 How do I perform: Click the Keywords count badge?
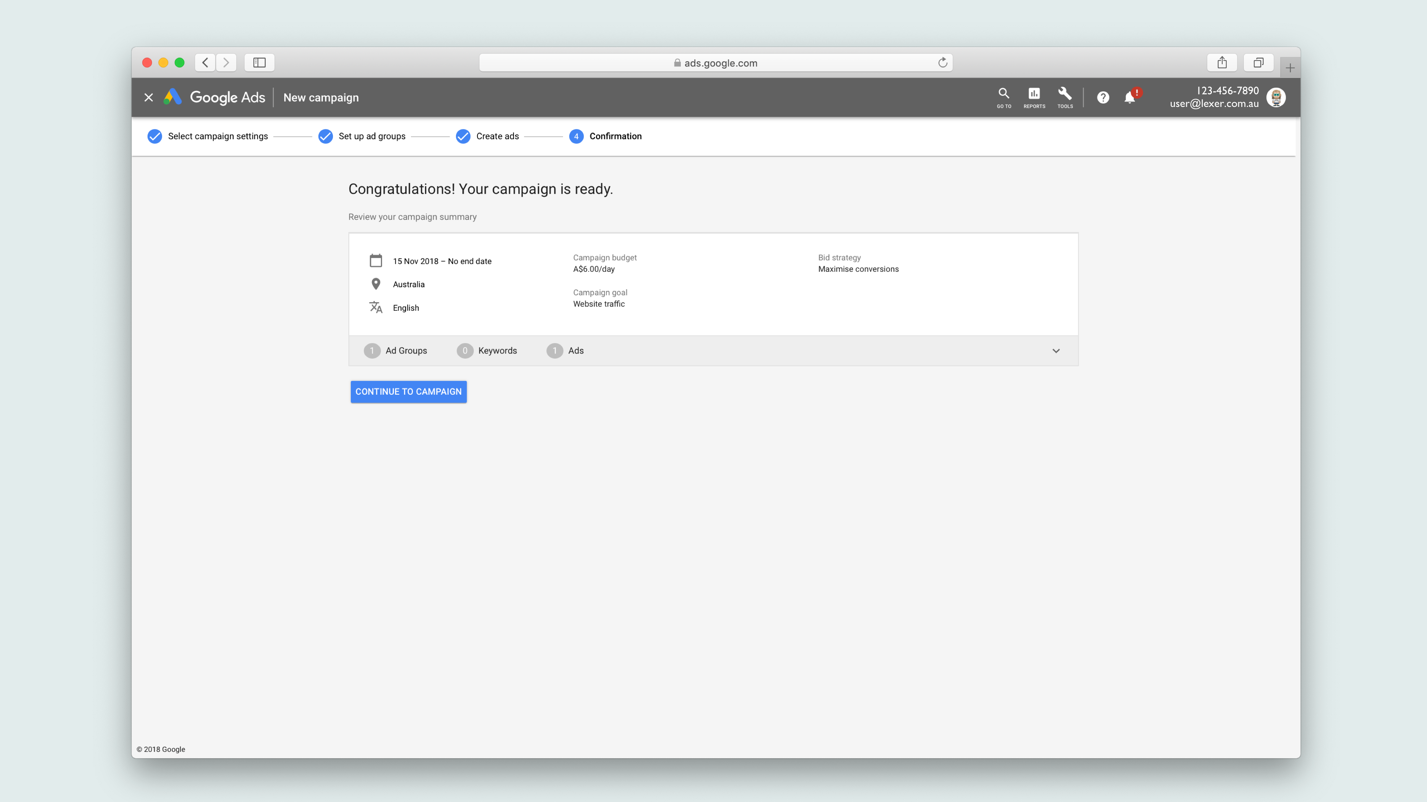click(465, 351)
